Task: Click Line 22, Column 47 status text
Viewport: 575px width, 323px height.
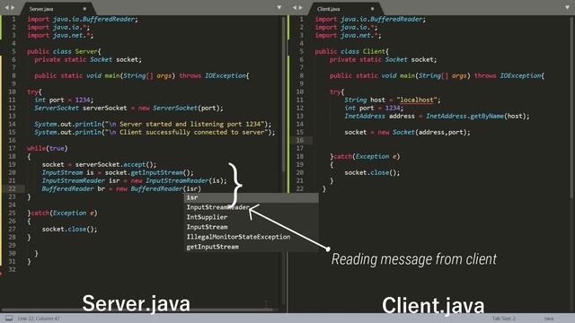Action: [x=39, y=319]
